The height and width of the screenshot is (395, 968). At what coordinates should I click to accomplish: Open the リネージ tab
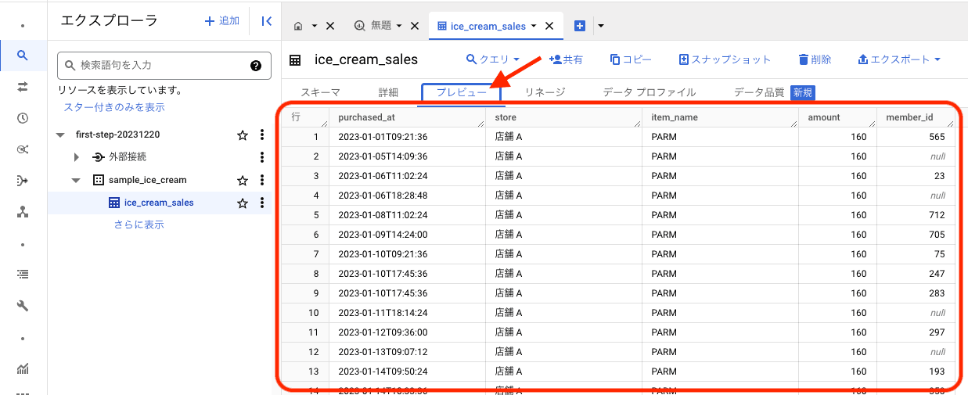tap(545, 92)
